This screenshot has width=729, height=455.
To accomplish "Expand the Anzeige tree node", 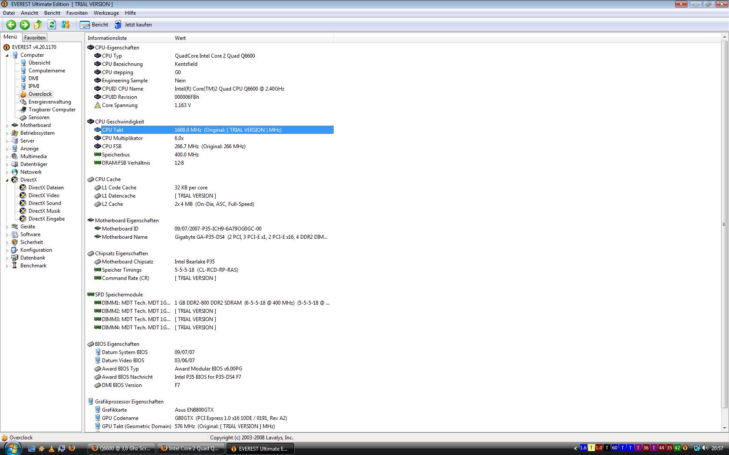I will pyautogui.click(x=7, y=149).
